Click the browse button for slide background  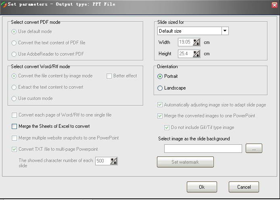(x=254, y=149)
